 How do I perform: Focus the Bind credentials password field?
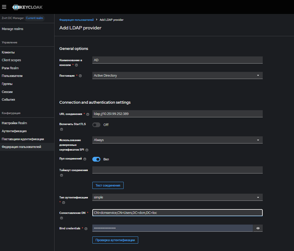[x=172, y=228]
